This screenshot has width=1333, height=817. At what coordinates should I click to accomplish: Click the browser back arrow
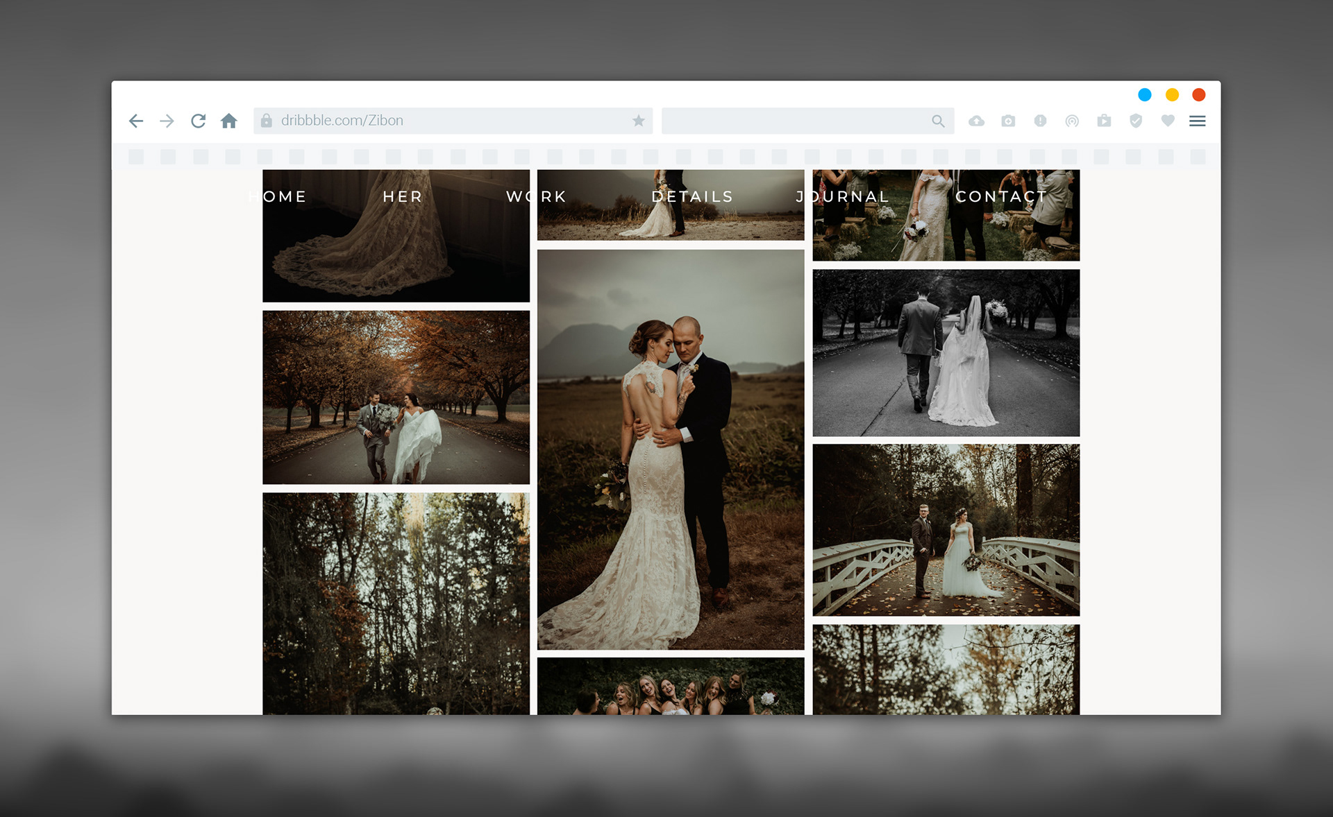tap(136, 121)
